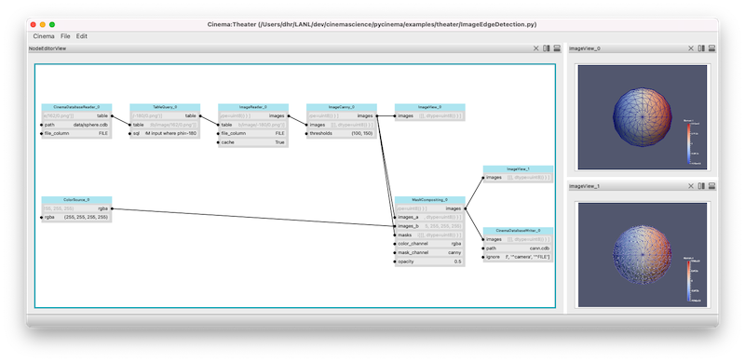This screenshot has width=745, height=362.
Task: Click images_a port of MaskCompositing_0
Action: coord(395,217)
